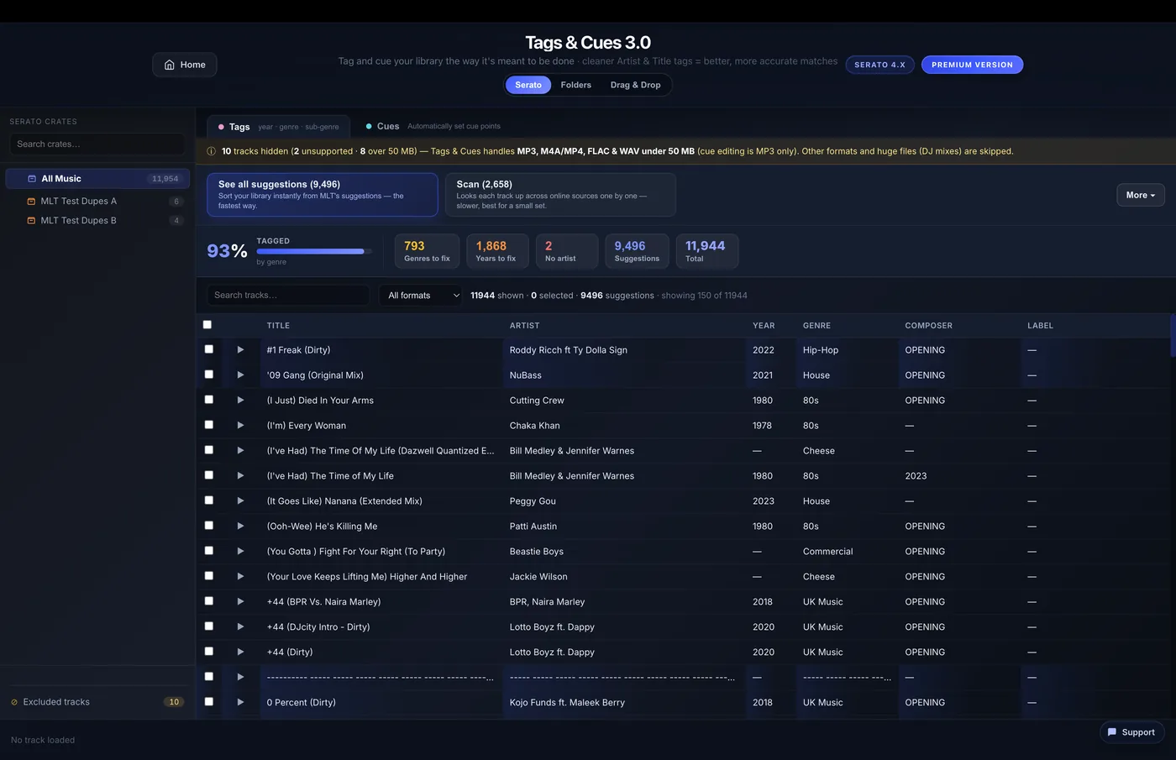Play (Ooh-Wee) He's Killing Me

(240, 526)
